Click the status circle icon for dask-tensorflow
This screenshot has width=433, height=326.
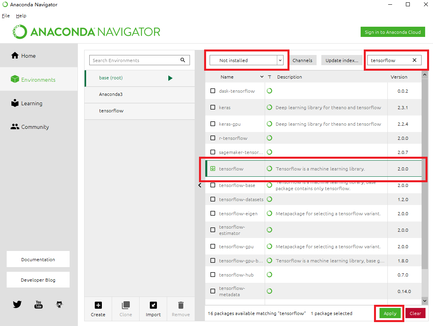coord(269,91)
